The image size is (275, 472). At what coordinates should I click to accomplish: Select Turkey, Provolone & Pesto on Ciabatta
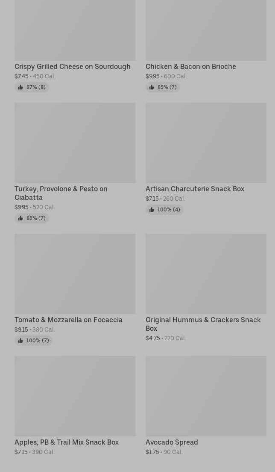pyautogui.click(x=61, y=193)
